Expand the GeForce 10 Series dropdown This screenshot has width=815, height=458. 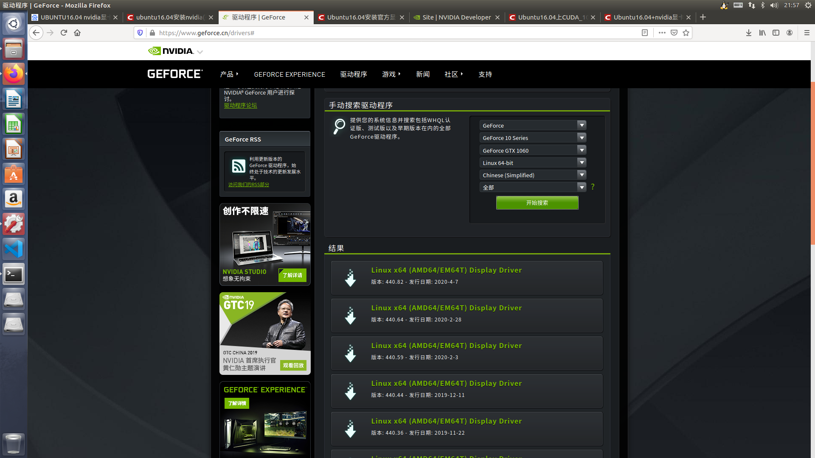coord(533,138)
